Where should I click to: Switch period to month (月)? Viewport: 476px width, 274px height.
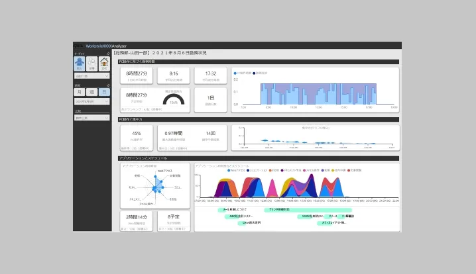[x=79, y=93]
